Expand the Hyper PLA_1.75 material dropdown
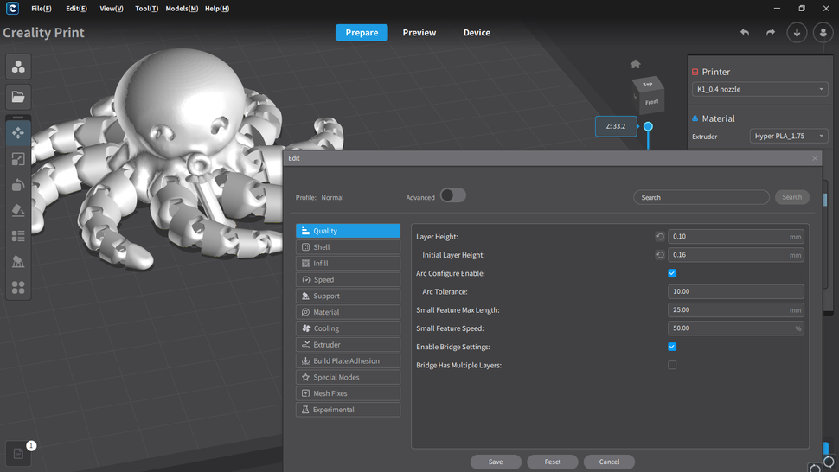 (788, 137)
